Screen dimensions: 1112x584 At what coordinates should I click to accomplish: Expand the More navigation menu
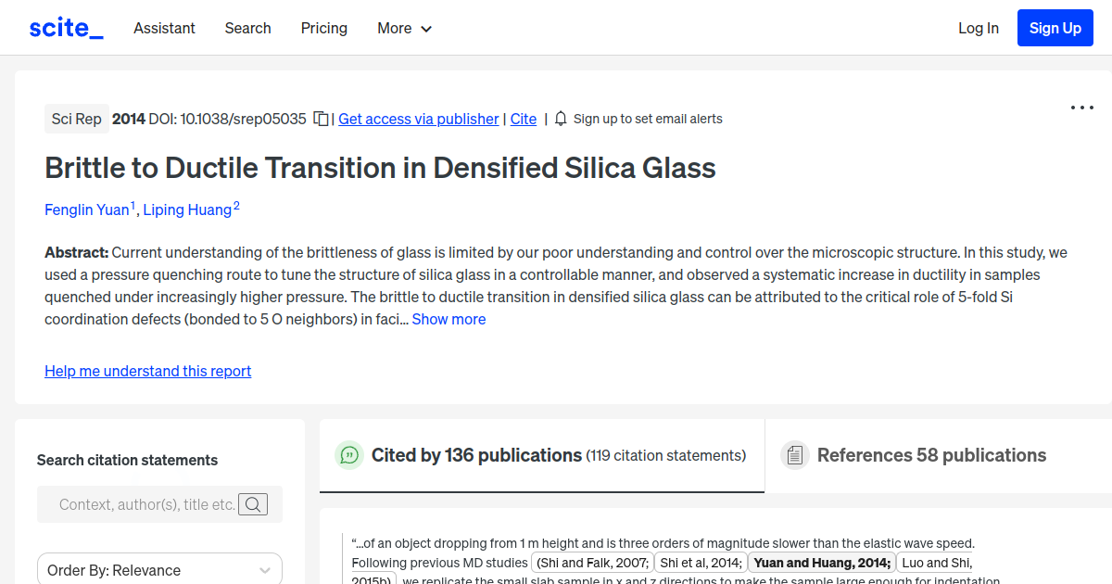[404, 29]
